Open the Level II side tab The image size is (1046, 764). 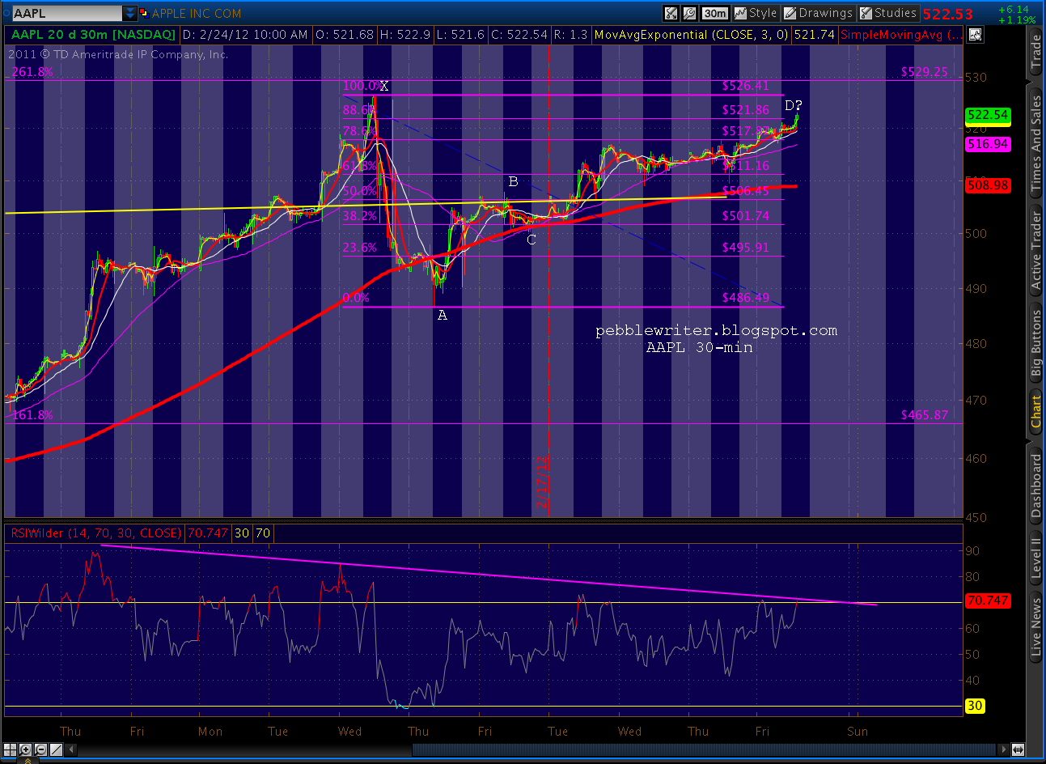[x=1035, y=557]
